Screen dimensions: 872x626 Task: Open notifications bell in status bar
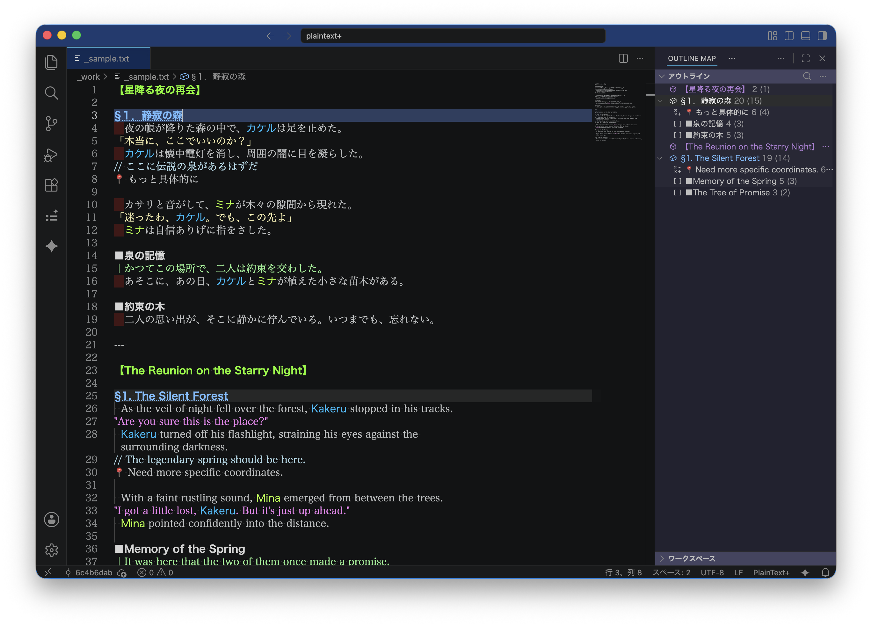[x=825, y=572]
